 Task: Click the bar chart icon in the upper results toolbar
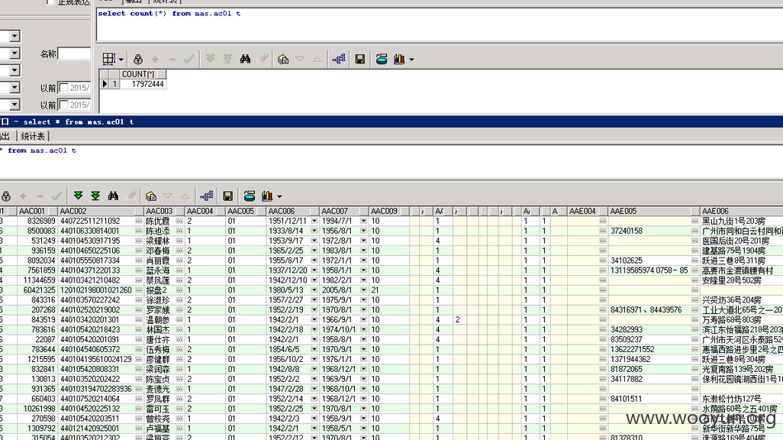coord(399,59)
